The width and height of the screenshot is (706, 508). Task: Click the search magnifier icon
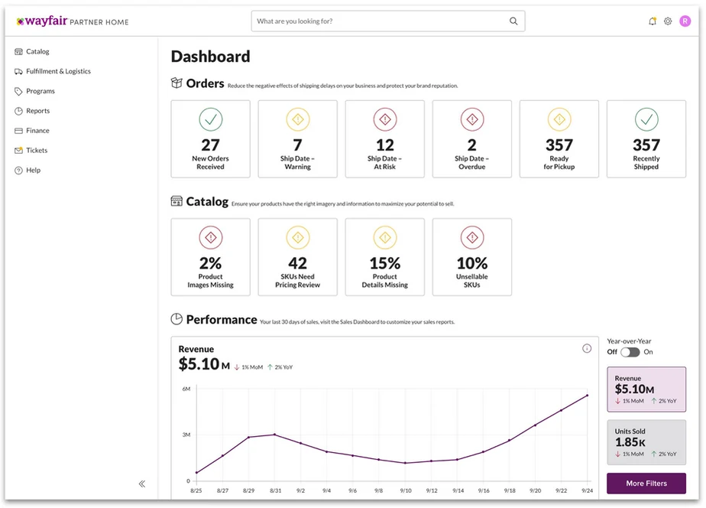(x=513, y=21)
